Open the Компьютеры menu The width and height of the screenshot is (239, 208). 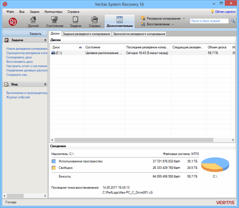point(53,12)
